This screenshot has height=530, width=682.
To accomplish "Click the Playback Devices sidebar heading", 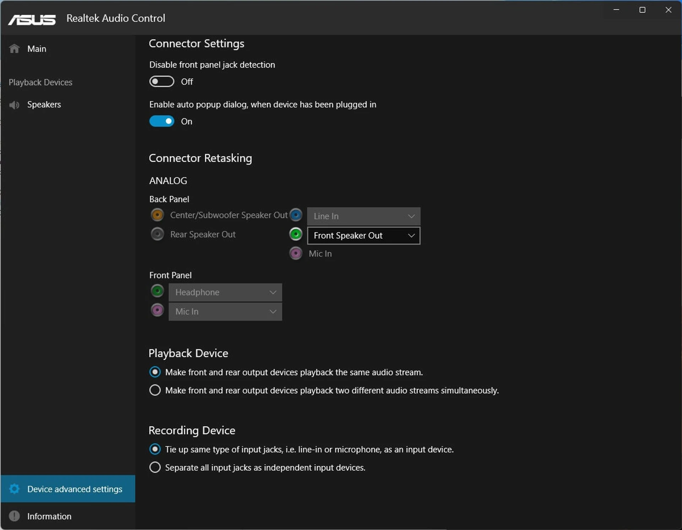I will pos(40,82).
